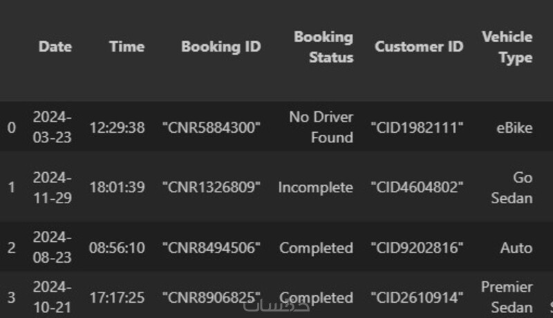The image size is (553, 318).
Task: Select row index 3
Action: (11, 297)
